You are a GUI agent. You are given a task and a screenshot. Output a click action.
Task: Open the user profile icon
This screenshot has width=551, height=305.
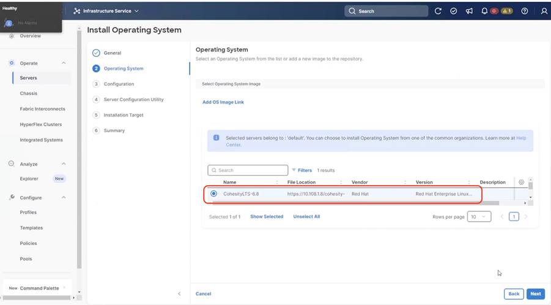coord(544,11)
